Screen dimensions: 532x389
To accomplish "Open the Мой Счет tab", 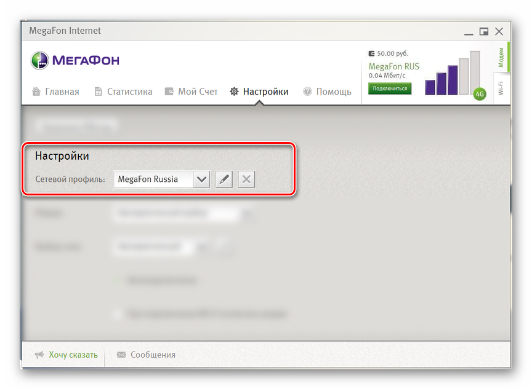I will click(191, 92).
